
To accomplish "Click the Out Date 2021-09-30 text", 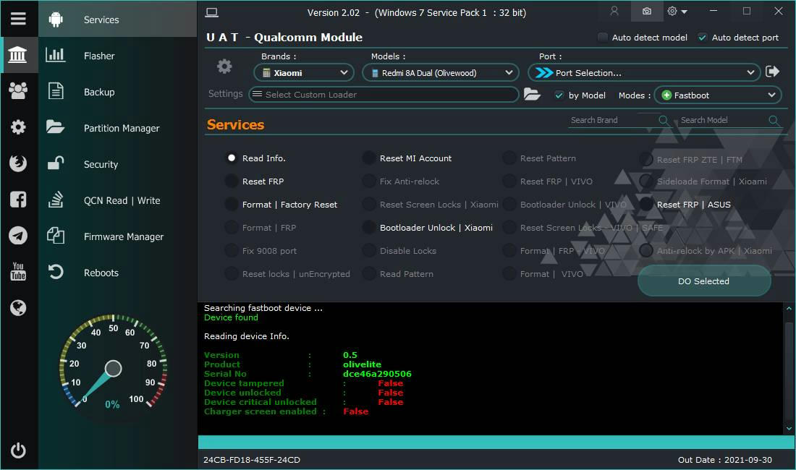I will (x=725, y=460).
